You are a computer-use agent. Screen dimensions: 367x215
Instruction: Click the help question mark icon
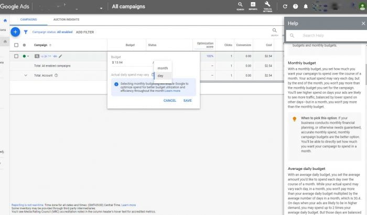pos(296,7)
